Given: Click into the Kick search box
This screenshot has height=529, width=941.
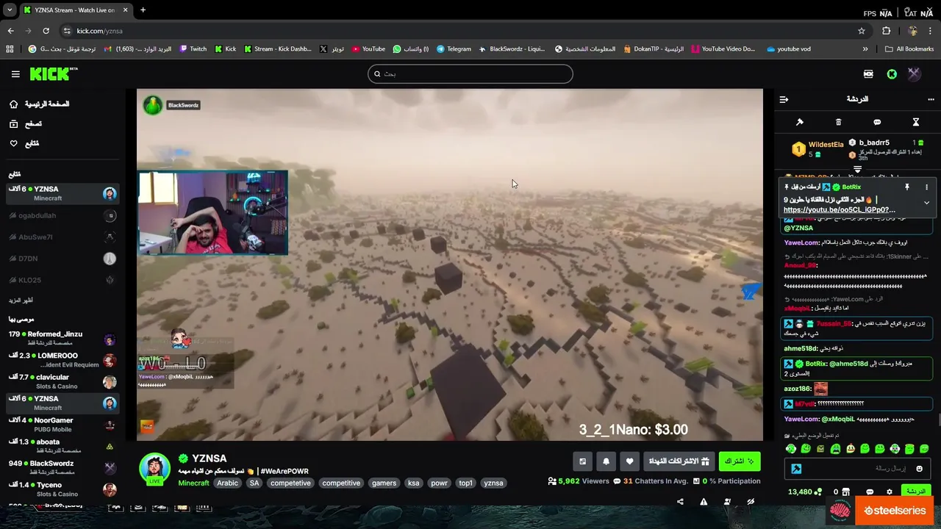Looking at the screenshot, I should tap(470, 73).
